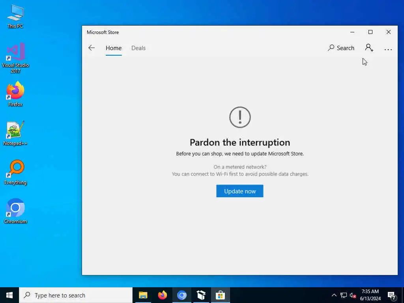Open Search in Microsoft Store

pyautogui.click(x=341, y=48)
